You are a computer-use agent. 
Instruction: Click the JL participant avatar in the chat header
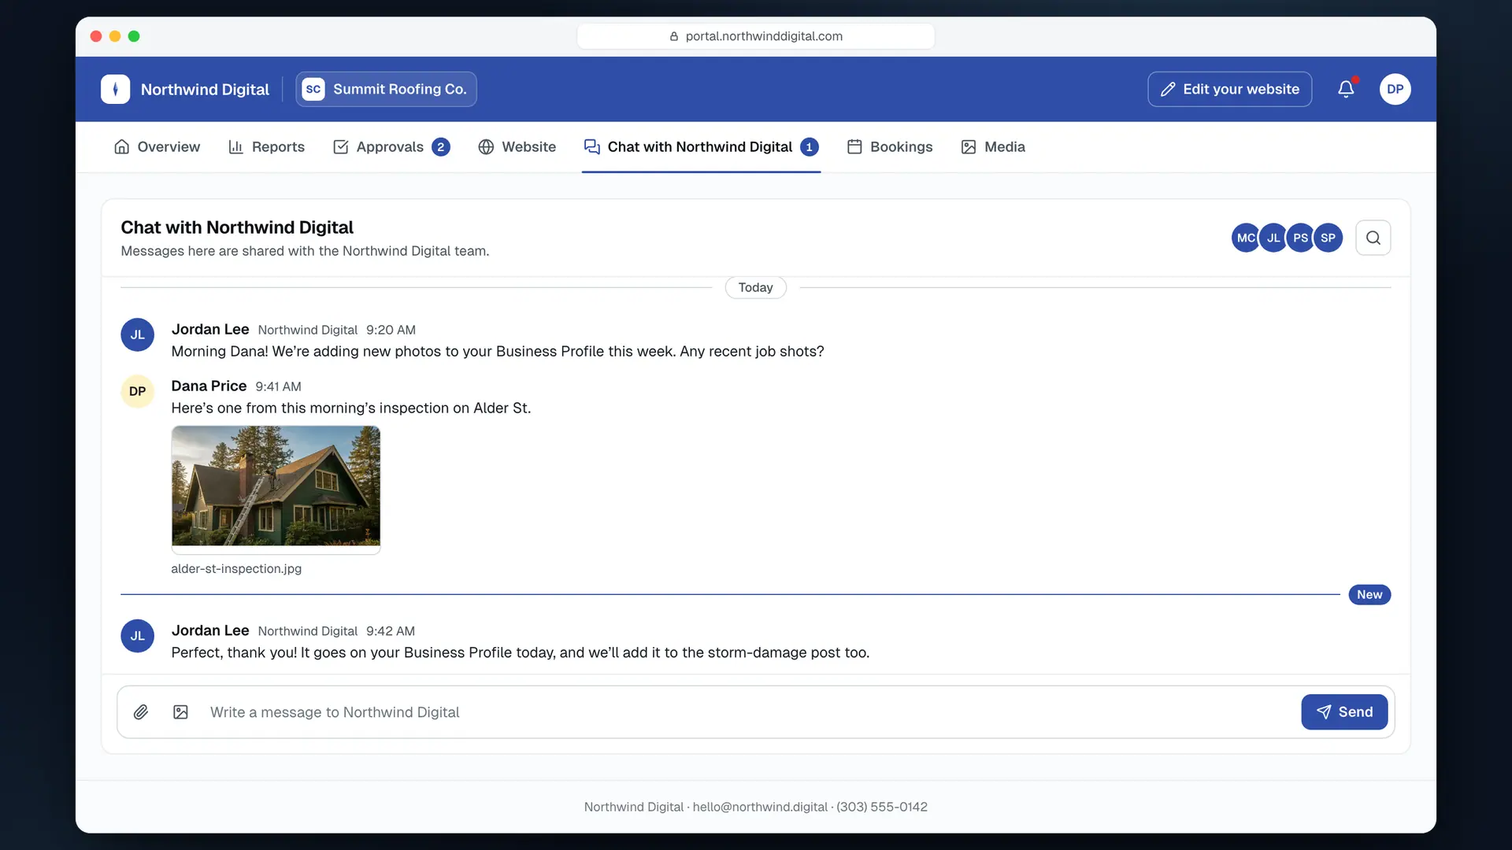click(1273, 238)
